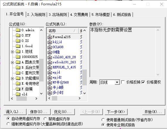Click the REFOLHL_3_415 formula icon

coord(50,67)
